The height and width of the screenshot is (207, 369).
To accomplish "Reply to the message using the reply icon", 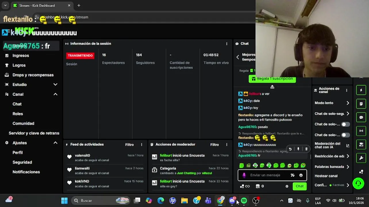I will [x=290, y=149].
